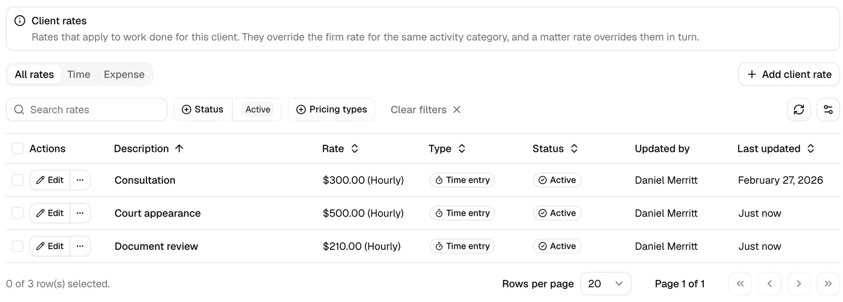843x302 pixels.
Task: Click Time entry badge in Court appearance row
Action: 462,213
